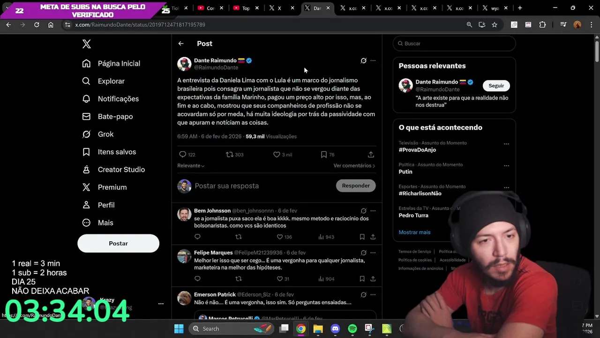Viewport: 600px width, 338px height.
Task: Share Bem Johnsson's comment
Action: point(373,237)
